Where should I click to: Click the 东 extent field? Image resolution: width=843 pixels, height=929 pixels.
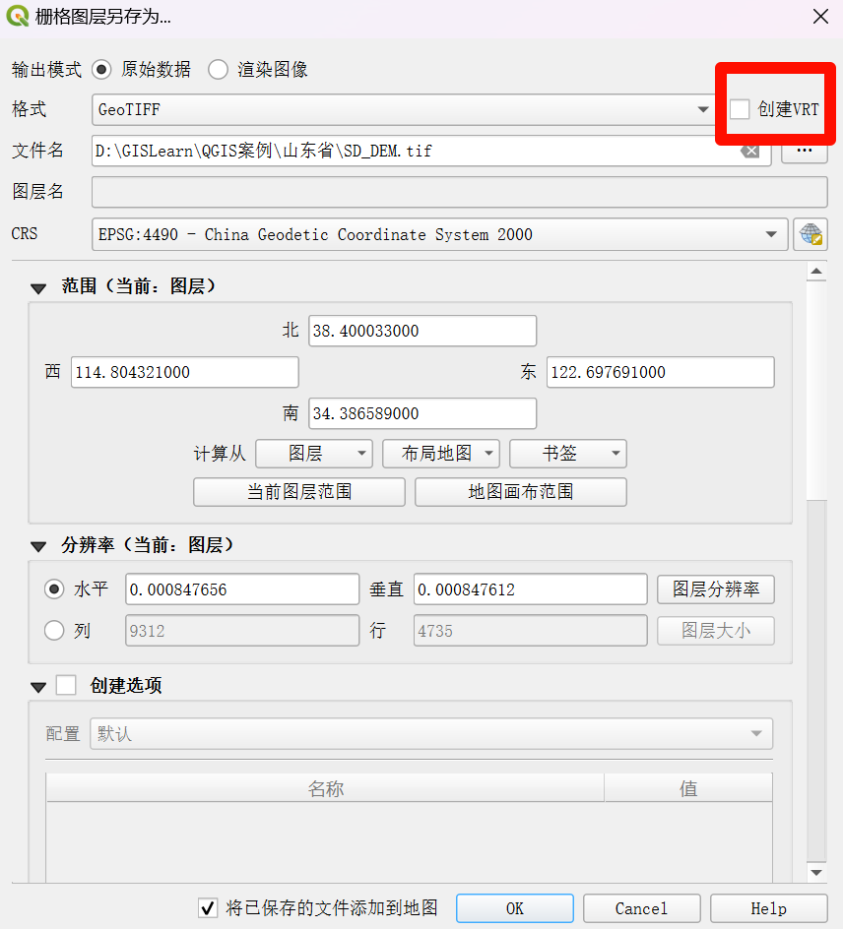click(661, 372)
